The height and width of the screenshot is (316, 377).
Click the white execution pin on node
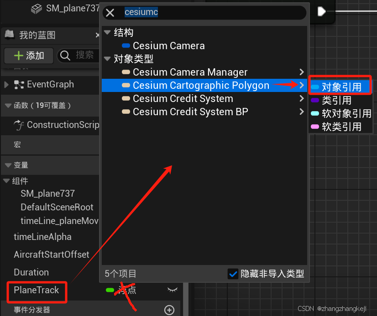pyautogui.click(x=321, y=11)
